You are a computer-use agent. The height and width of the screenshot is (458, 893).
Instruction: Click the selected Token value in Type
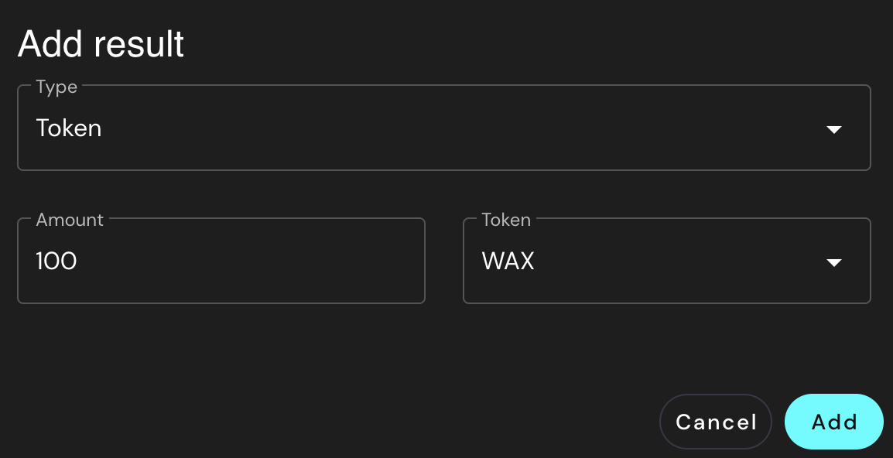click(69, 128)
